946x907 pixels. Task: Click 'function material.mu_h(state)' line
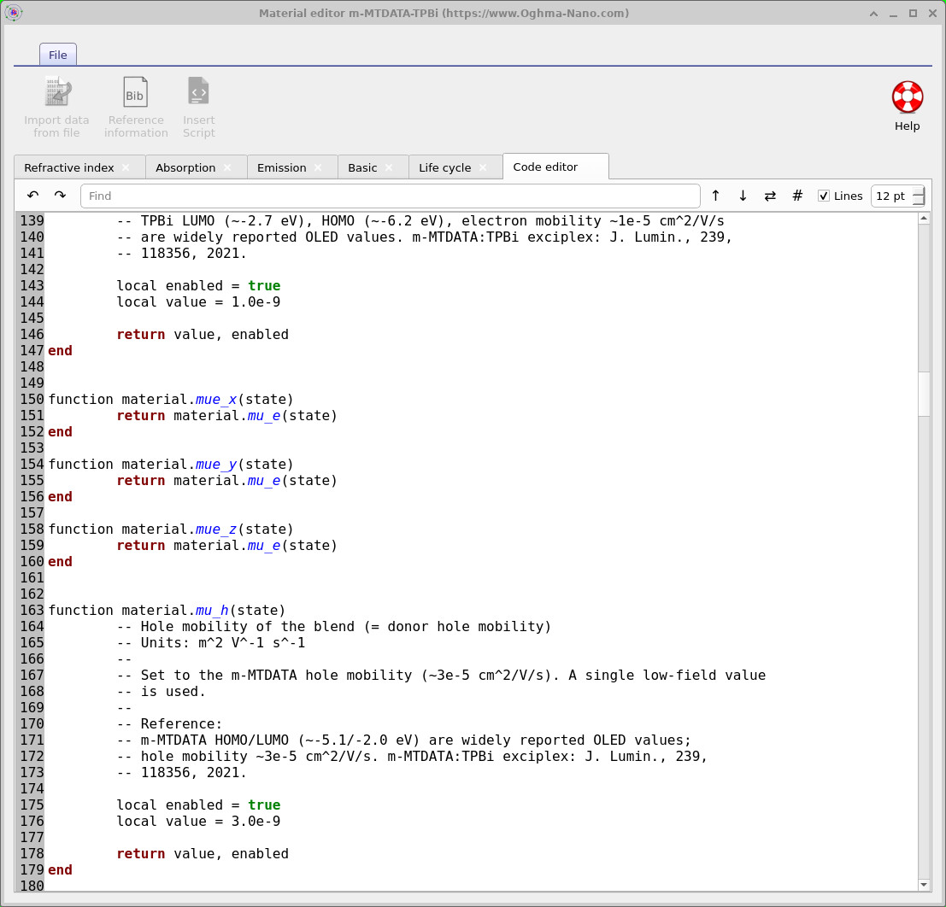tap(167, 611)
